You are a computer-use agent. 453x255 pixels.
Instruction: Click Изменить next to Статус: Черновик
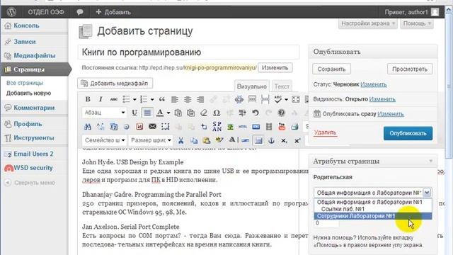point(373,84)
